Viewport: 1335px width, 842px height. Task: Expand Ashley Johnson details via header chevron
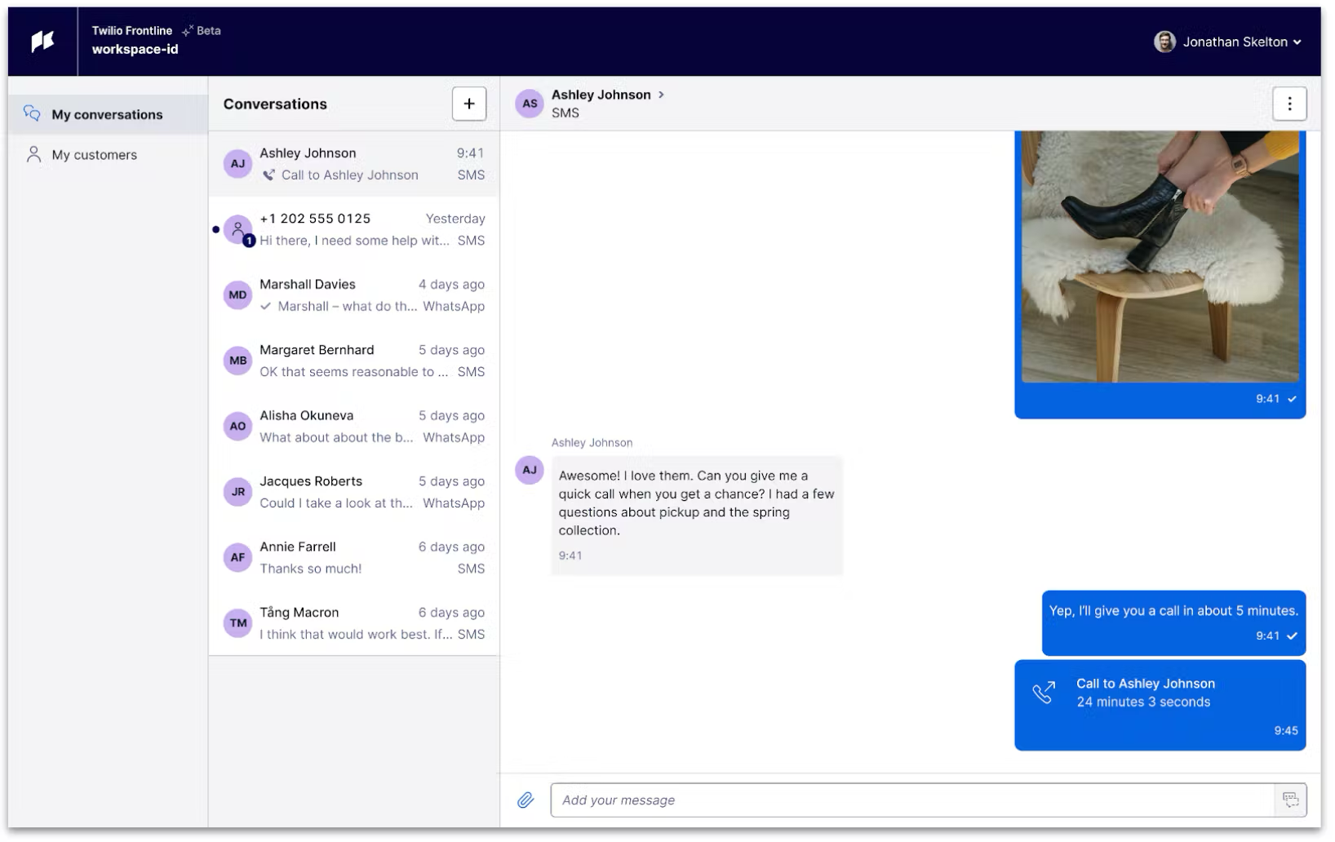pos(661,95)
